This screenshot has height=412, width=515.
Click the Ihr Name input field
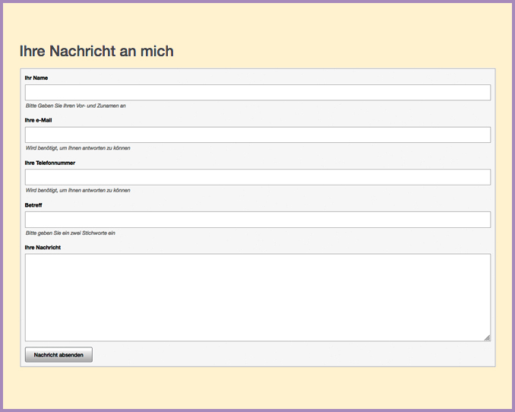coord(257,93)
